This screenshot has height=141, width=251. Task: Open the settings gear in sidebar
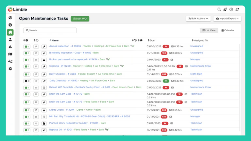coord(10,69)
